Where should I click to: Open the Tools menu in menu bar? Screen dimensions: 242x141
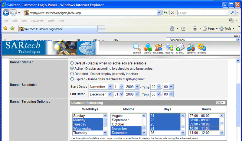pyautogui.click(x=51, y=21)
